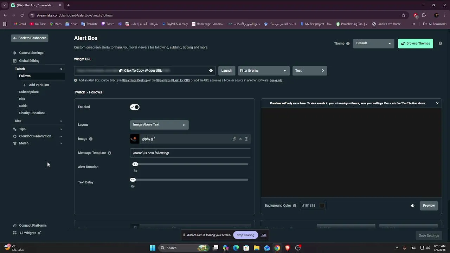Open the See guide link
Screen dimensions: 450x253
276,80
